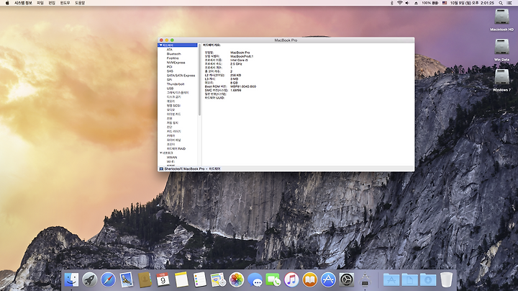
Task: Click MacBookPro8,1 model identifier value
Action: click(242, 56)
